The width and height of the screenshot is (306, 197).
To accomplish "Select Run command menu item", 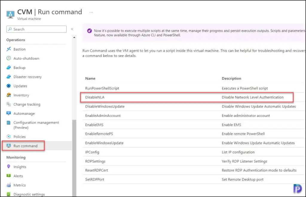I will pyautogui.click(x=25, y=146).
